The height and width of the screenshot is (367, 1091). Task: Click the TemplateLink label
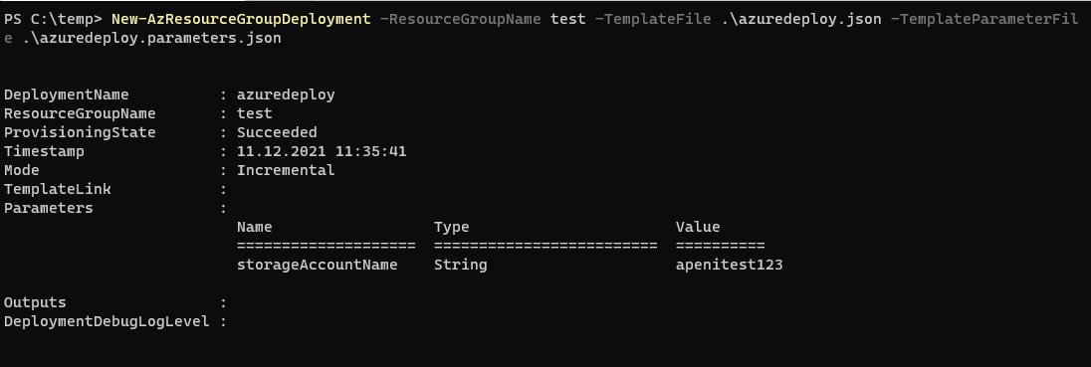(57, 189)
